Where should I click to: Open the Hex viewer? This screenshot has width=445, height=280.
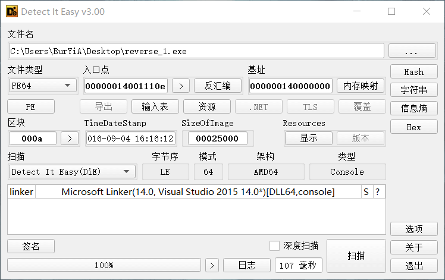click(414, 127)
